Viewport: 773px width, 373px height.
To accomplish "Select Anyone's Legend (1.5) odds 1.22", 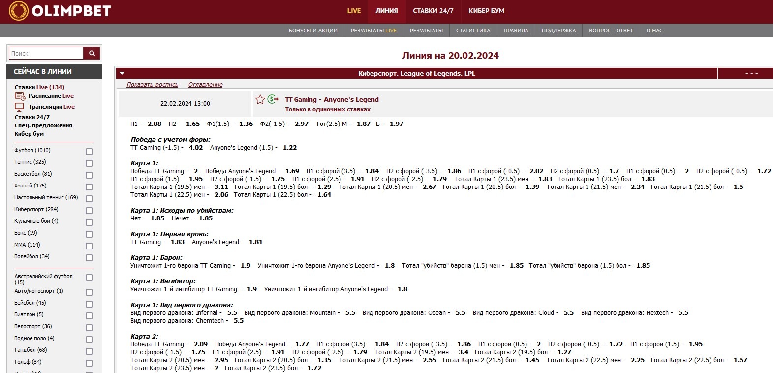I will pos(290,148).
